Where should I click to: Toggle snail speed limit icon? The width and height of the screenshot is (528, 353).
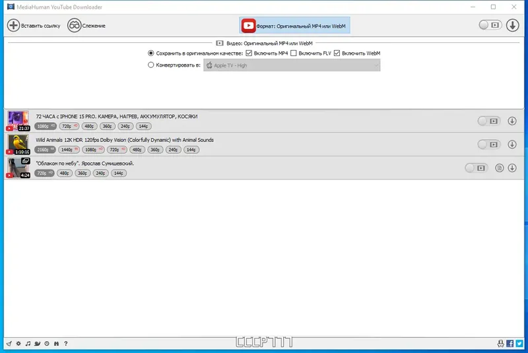tap(38, 344)
